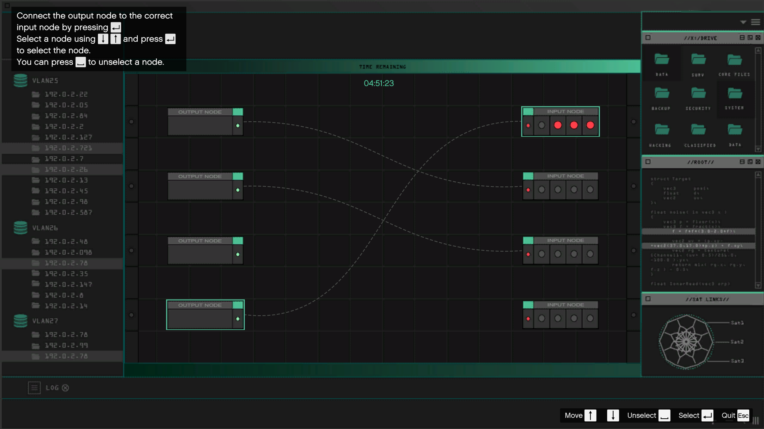Click the folder icon beside 192.0.2.99
Viewport: 764px width, 429px height.
point(36,346)
